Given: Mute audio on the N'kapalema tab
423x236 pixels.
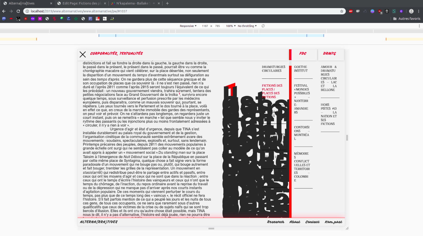Looking at the screenshot, I should coord(154,3).
